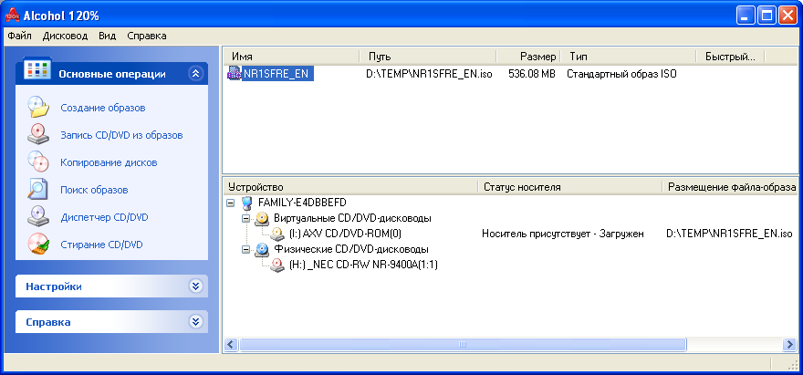Image resolution: width=803 pixels, height=375 pixels.
Task: Open the Создание образов link
Action: pyautogui.click(x=103, y=108)
